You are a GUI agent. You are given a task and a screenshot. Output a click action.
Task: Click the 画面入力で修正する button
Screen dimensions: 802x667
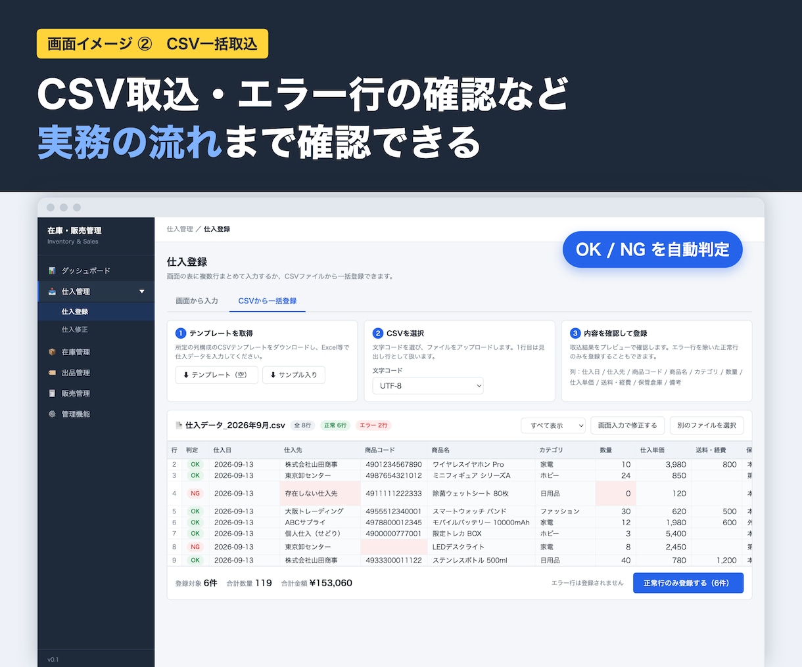tap(628, 425)
